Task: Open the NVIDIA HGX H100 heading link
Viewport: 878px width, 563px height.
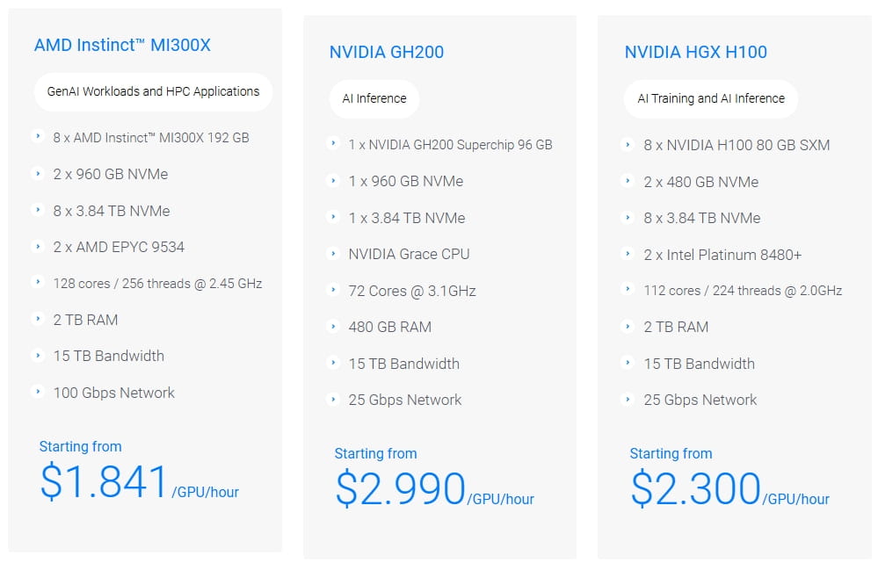Action: coord(695,52)
